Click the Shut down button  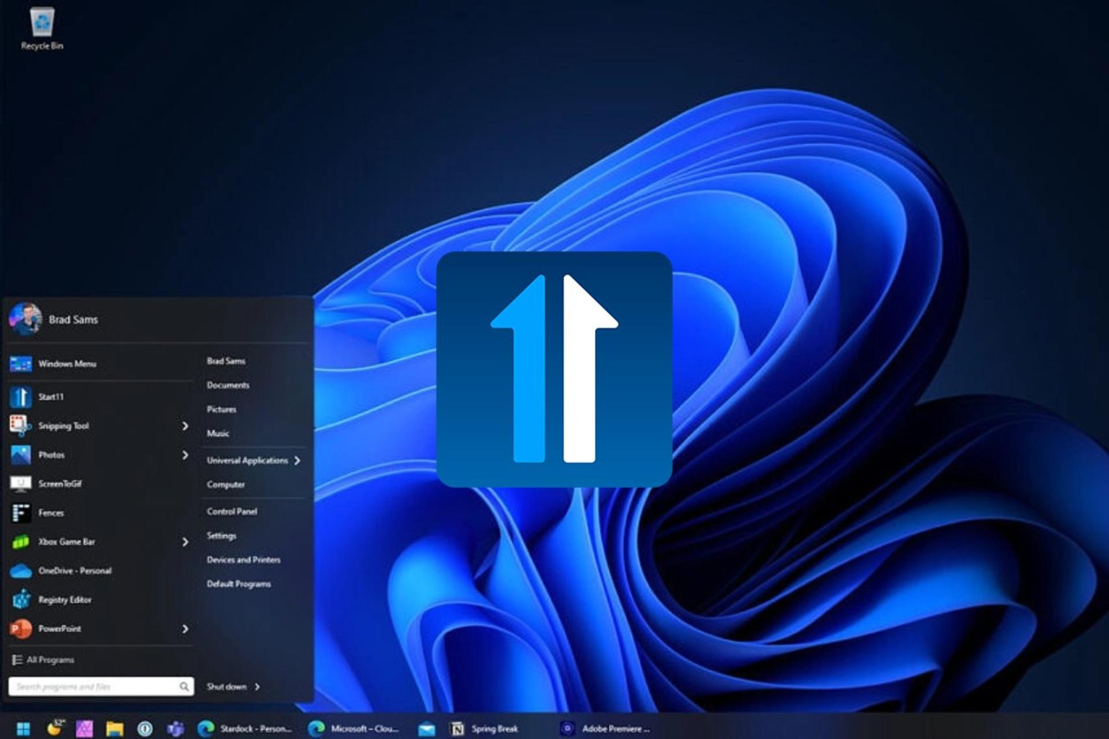click(226, 686)
